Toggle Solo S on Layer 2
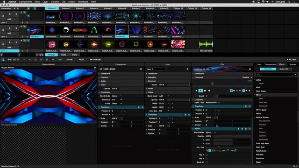 point(16,28)
